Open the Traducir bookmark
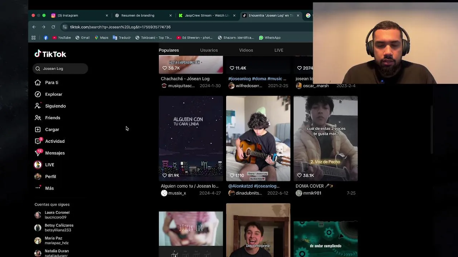Screen dimensions: 458x257 pyautogui.click(x=122, y=37)
